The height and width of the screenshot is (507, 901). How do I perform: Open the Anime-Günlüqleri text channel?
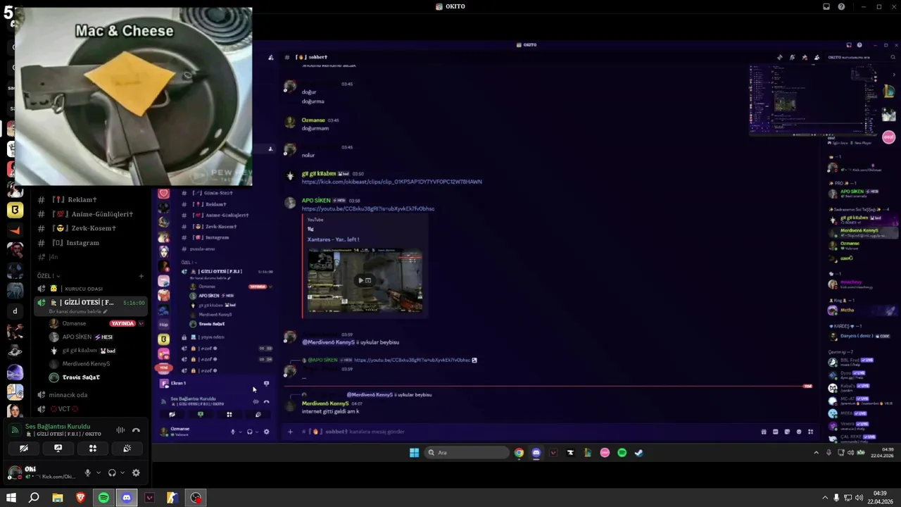coord(91,214)
